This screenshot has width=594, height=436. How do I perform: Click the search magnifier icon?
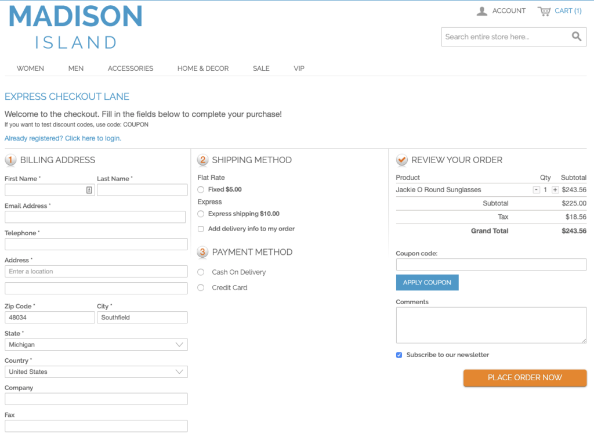pos(577,36)
